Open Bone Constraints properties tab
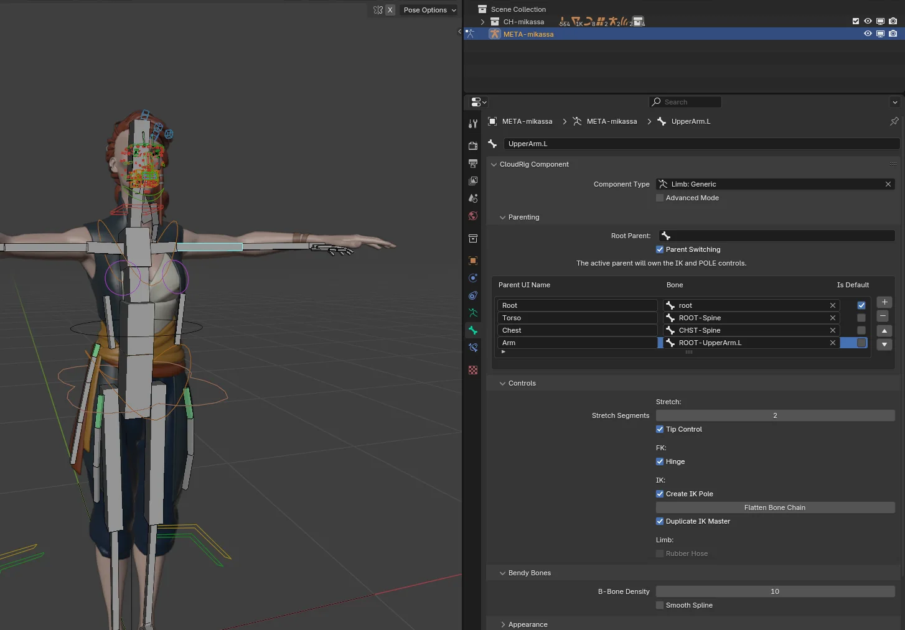The image size is (905, 630). click(473, 348)
